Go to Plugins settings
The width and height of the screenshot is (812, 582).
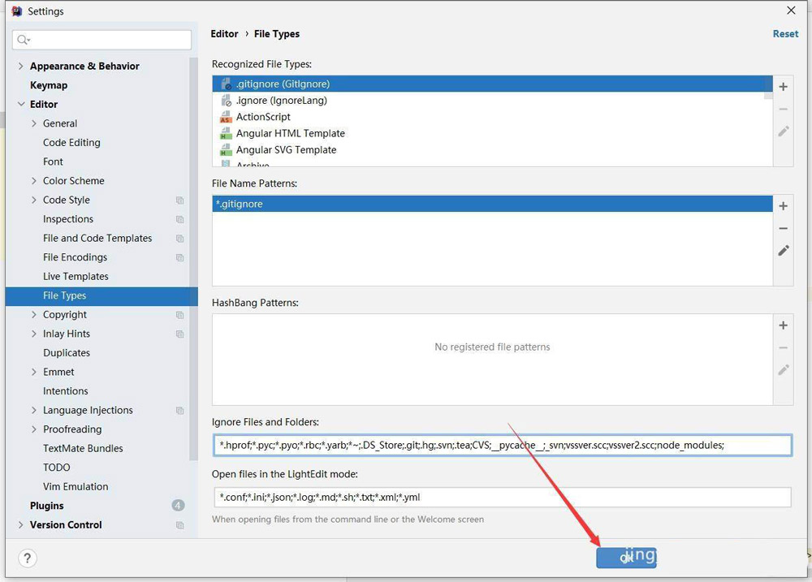coord(46,506)
